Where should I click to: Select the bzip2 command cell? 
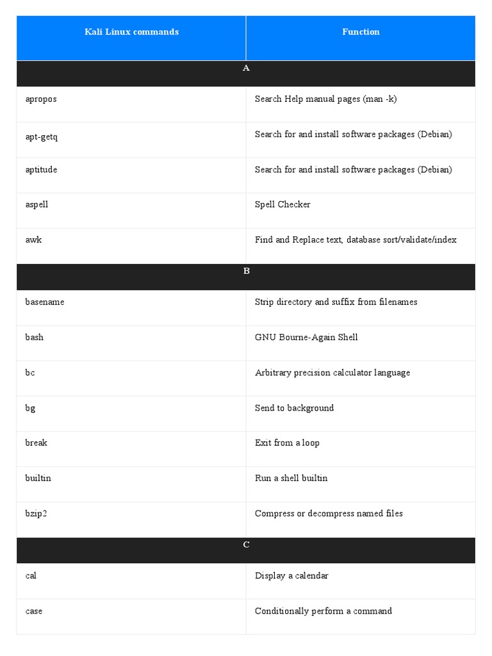131,520
